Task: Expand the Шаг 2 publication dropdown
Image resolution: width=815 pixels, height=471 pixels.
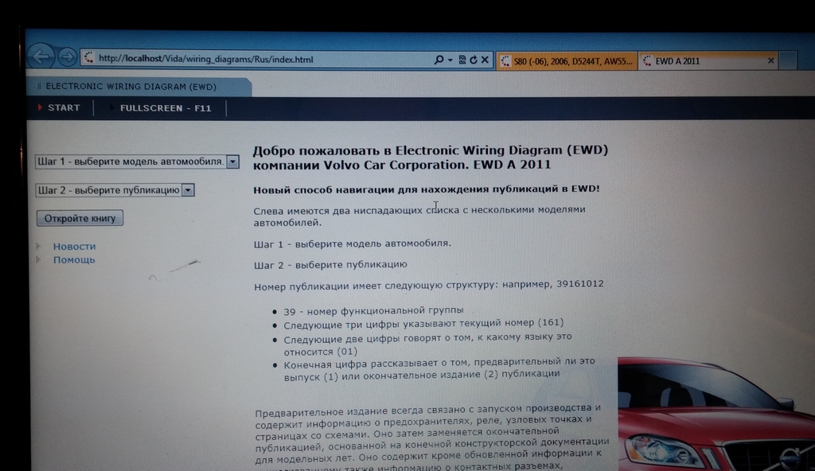Action: [115, 190]
